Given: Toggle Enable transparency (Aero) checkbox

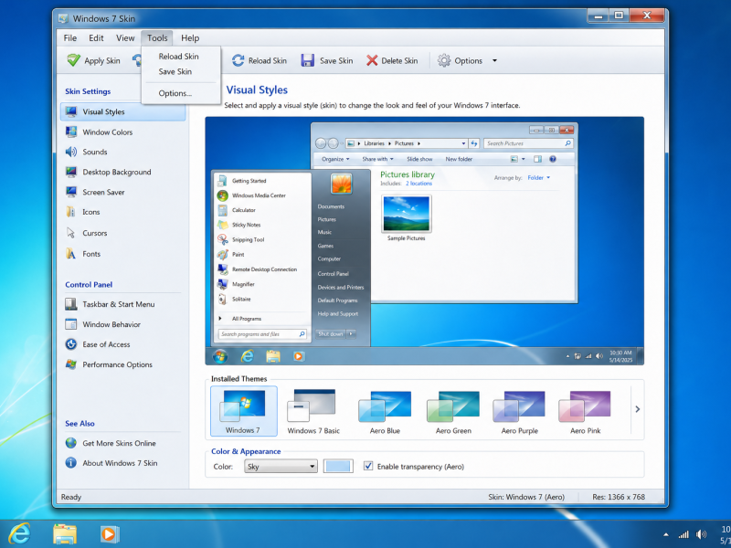Looking at the screenshot, I should 368,466.
